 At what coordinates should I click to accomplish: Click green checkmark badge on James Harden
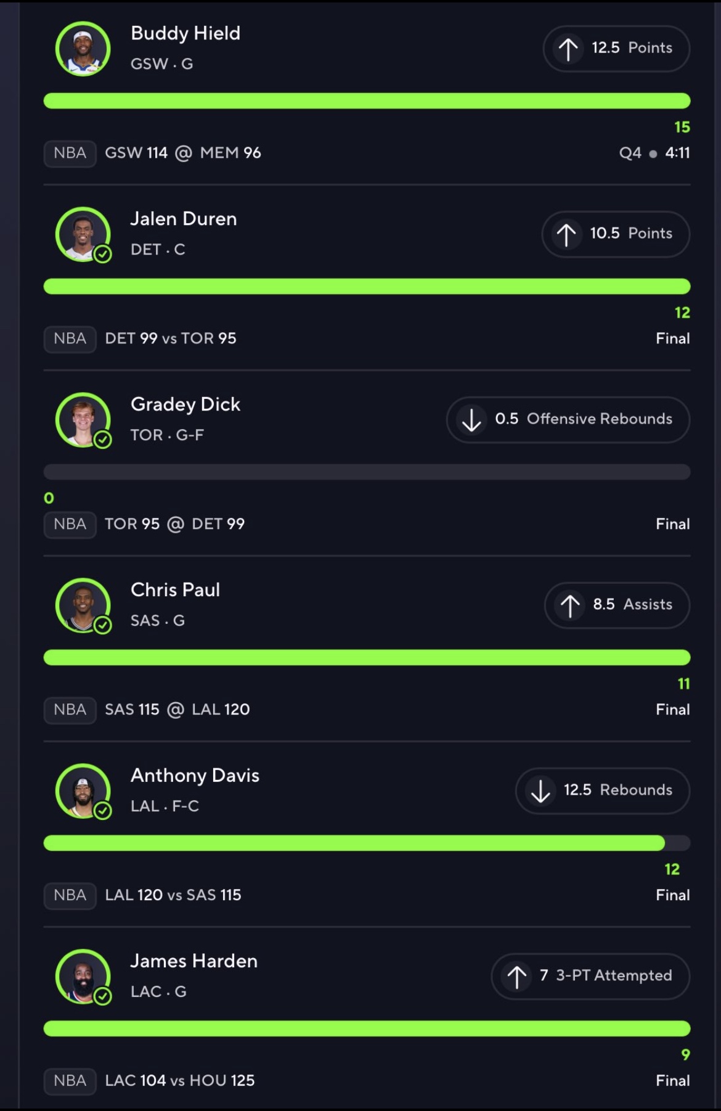[103, 996]
